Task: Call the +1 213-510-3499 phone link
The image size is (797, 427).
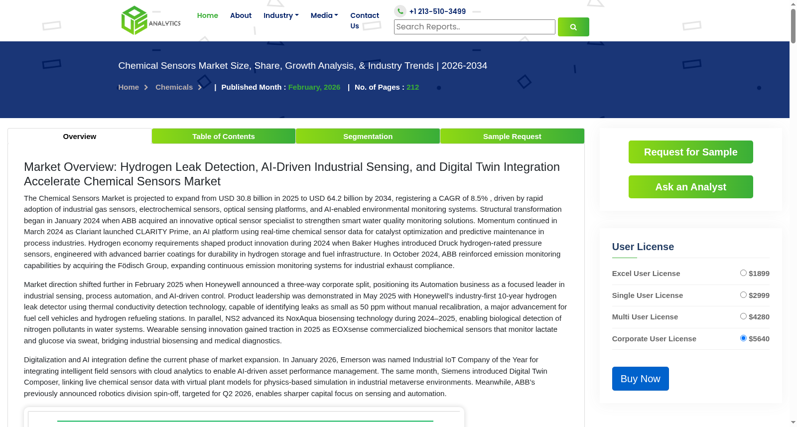Action: [x=437, y=11]
